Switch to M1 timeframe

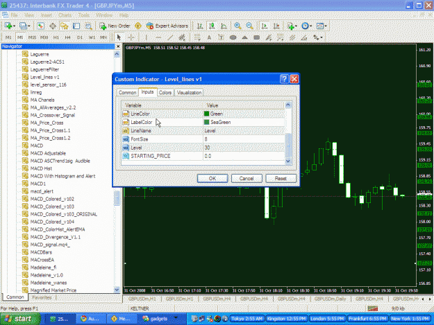click(8, 37)
